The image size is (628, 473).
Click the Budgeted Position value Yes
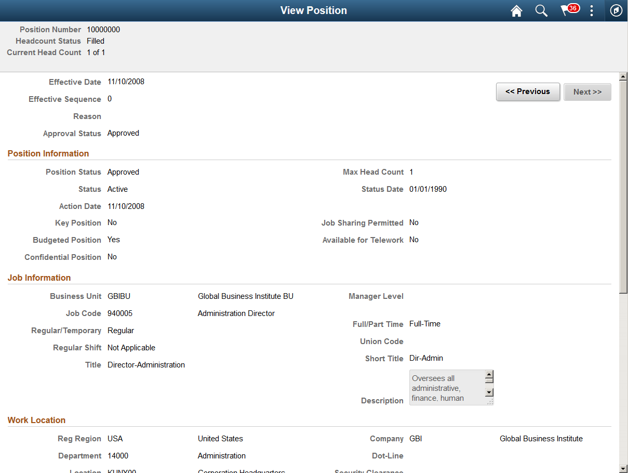(114, 240)
